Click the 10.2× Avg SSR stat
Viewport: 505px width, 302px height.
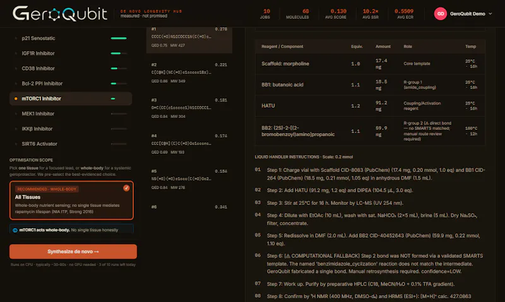coord(371,14)
